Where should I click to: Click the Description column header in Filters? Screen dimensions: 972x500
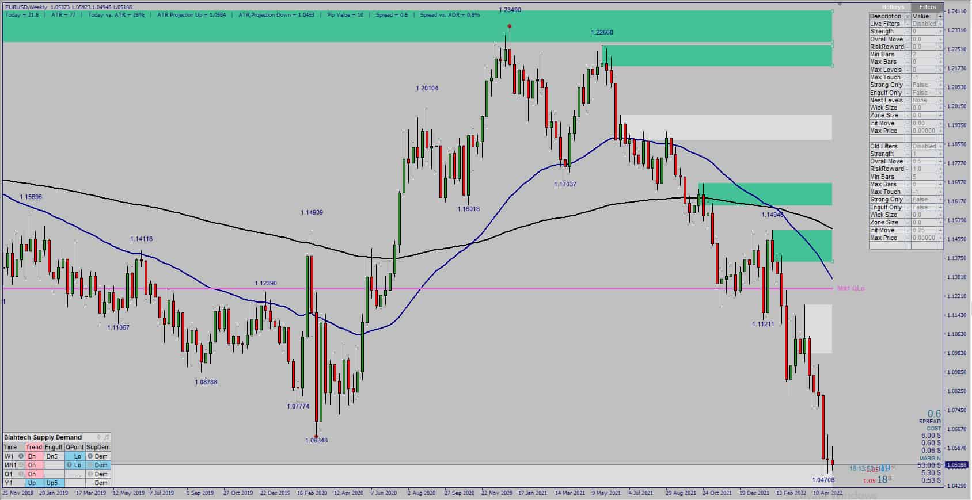(x=887, y=16)
